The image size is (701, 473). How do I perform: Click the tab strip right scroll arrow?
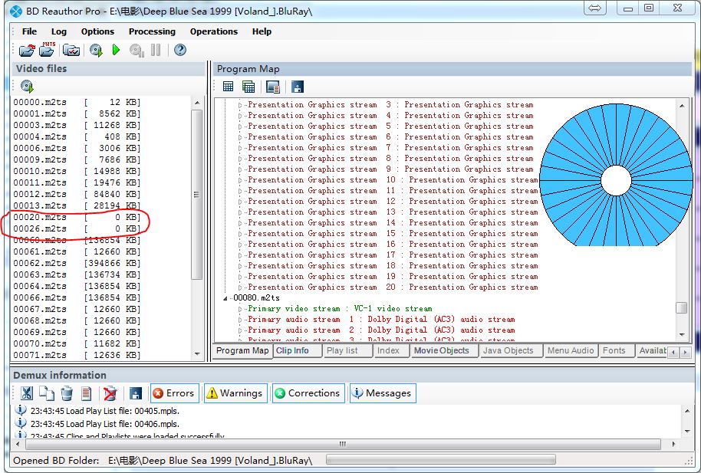tap(685, 353)
